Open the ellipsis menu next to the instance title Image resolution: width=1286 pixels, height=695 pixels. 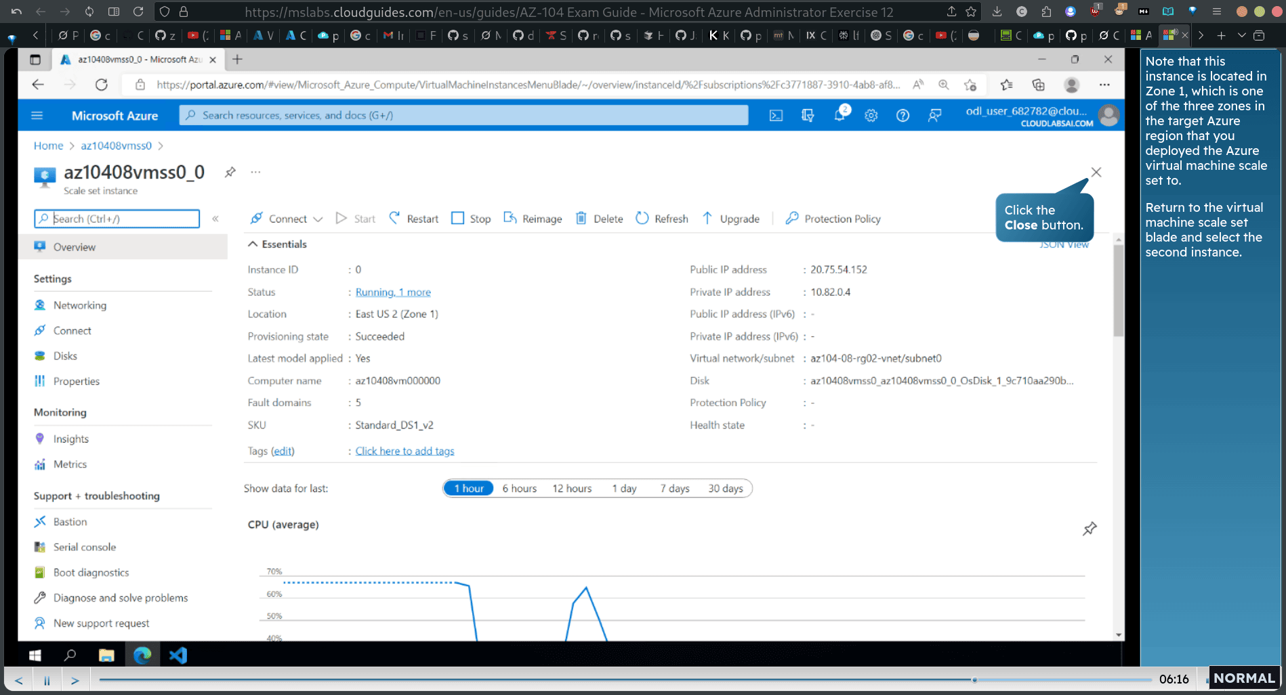coord(255,172)
